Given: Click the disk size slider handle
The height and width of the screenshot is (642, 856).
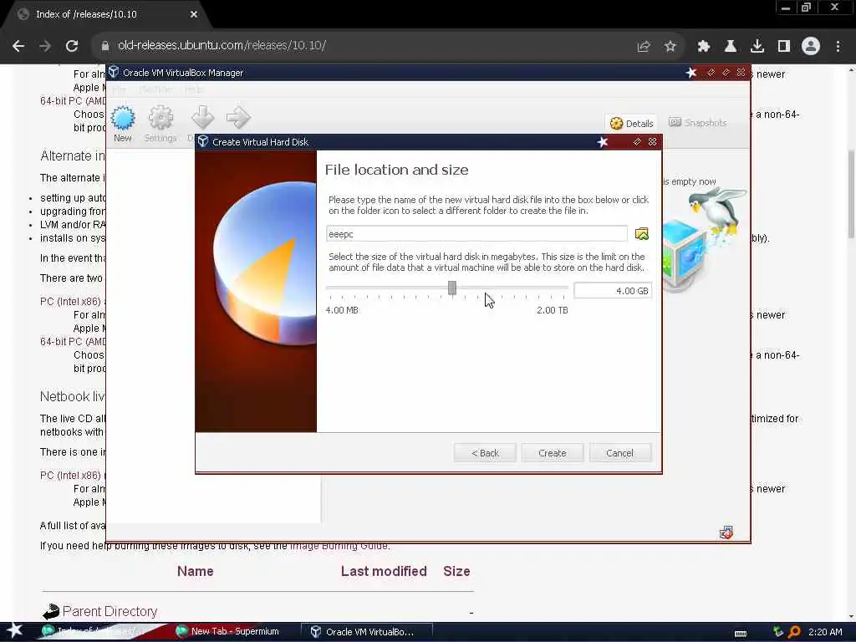Looking at the screenshot, I should tap(452, 288).
